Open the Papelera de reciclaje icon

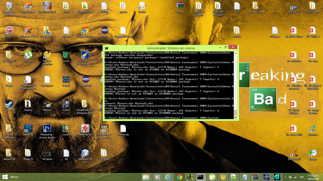click(9, 6)
